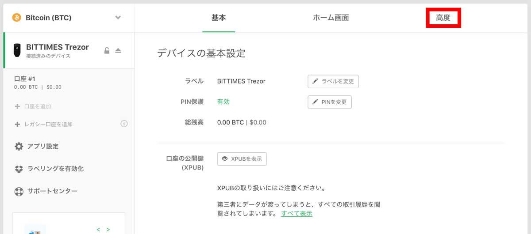Click the Trezor device icon
Screen dimensions: 531x234
17,49
